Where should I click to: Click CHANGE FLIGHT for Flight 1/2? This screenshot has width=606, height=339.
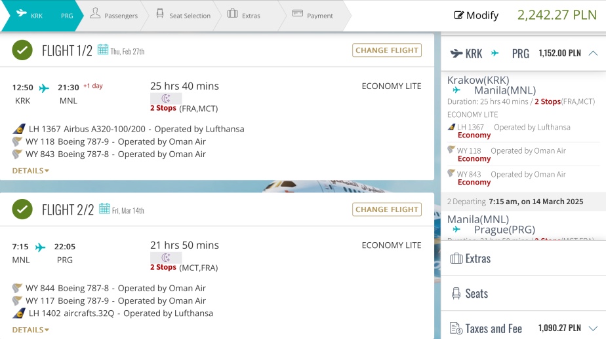click(x=387, y=50)
